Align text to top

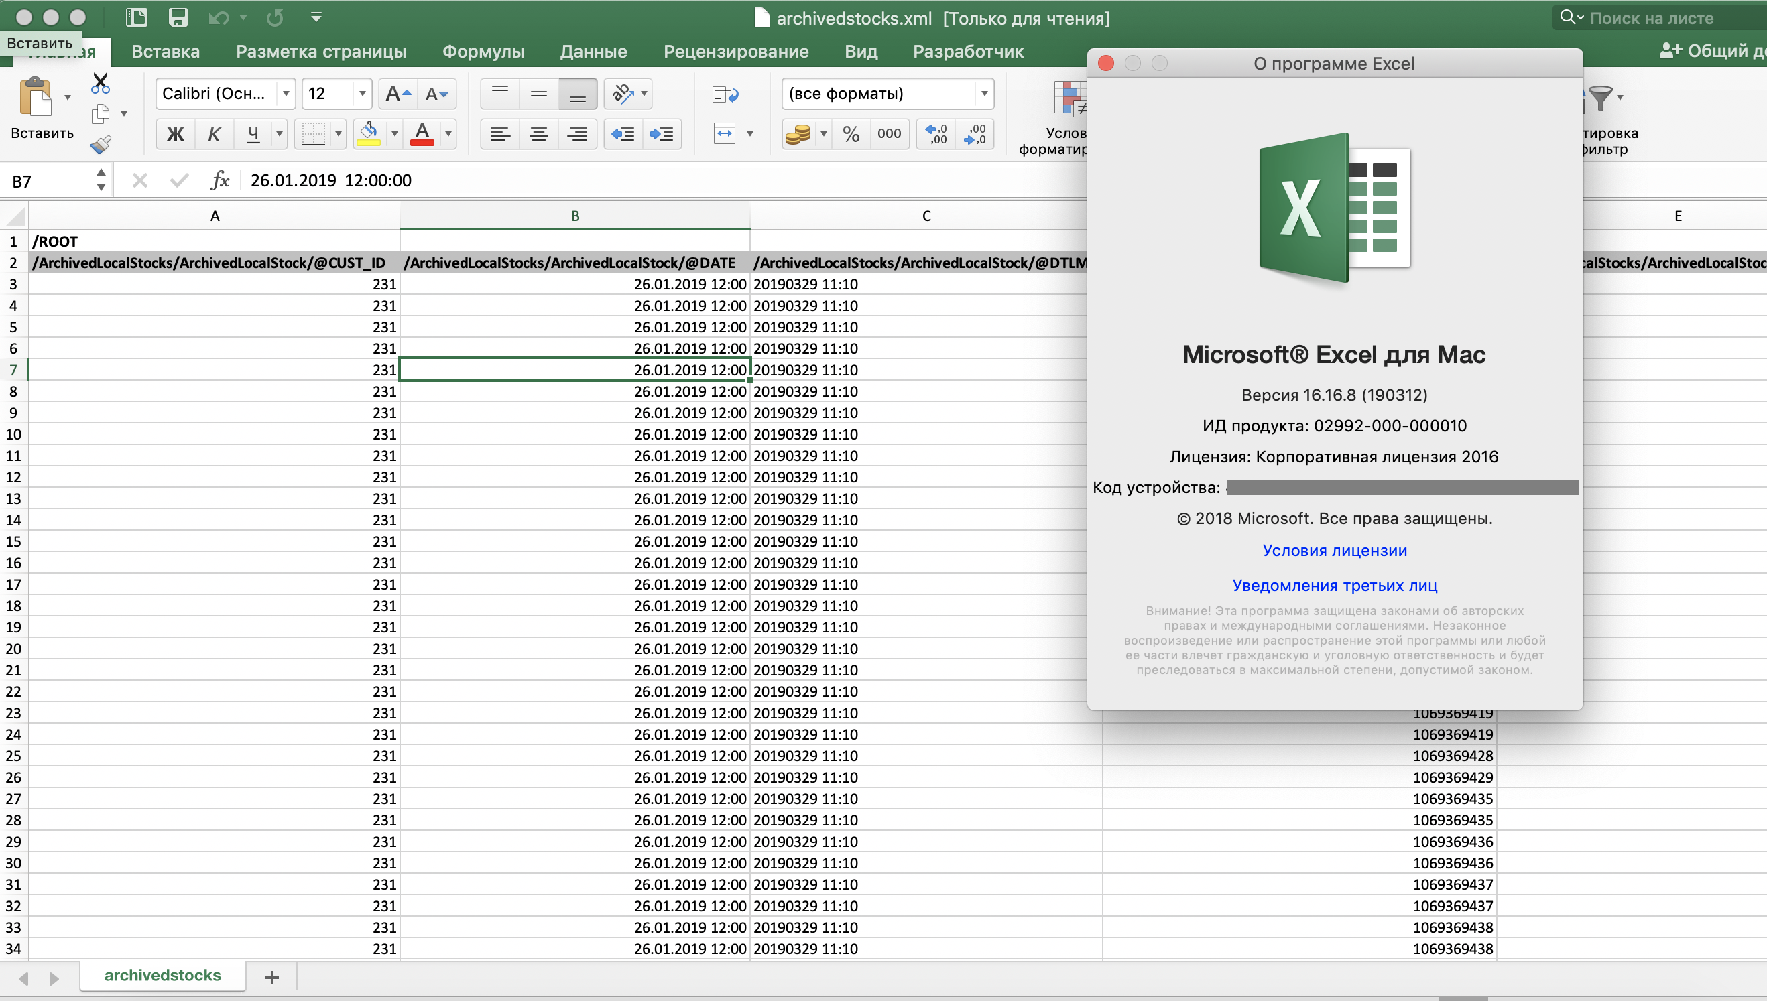point(500,94)
